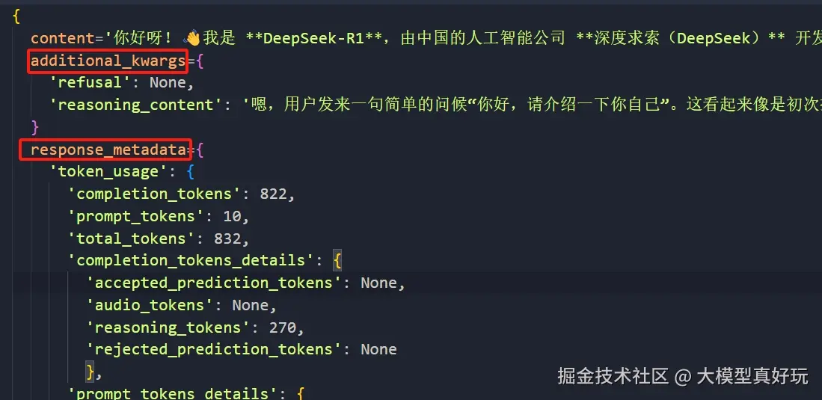Click the closing brace of additional_kwargs
Screen dimensions: 822x400
[x=35, y=127]
